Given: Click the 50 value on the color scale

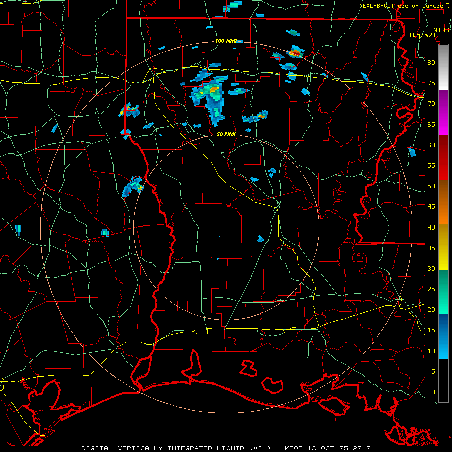Looking at the screenshot, I should 431,186.
